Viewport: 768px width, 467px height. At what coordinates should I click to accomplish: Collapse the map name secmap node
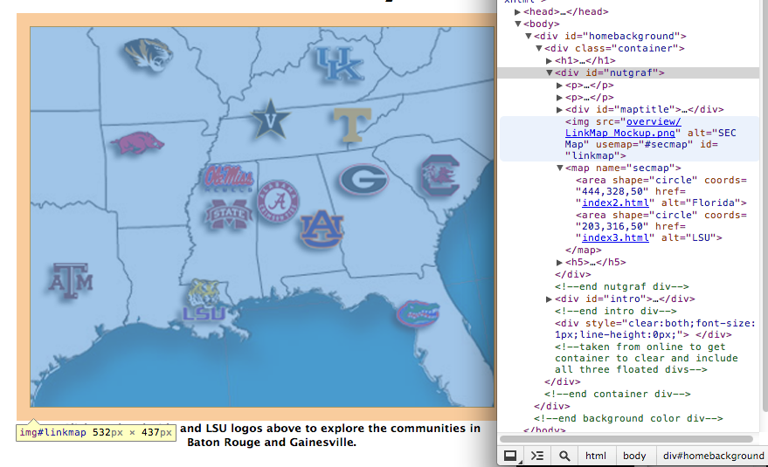tap(560, 168)
